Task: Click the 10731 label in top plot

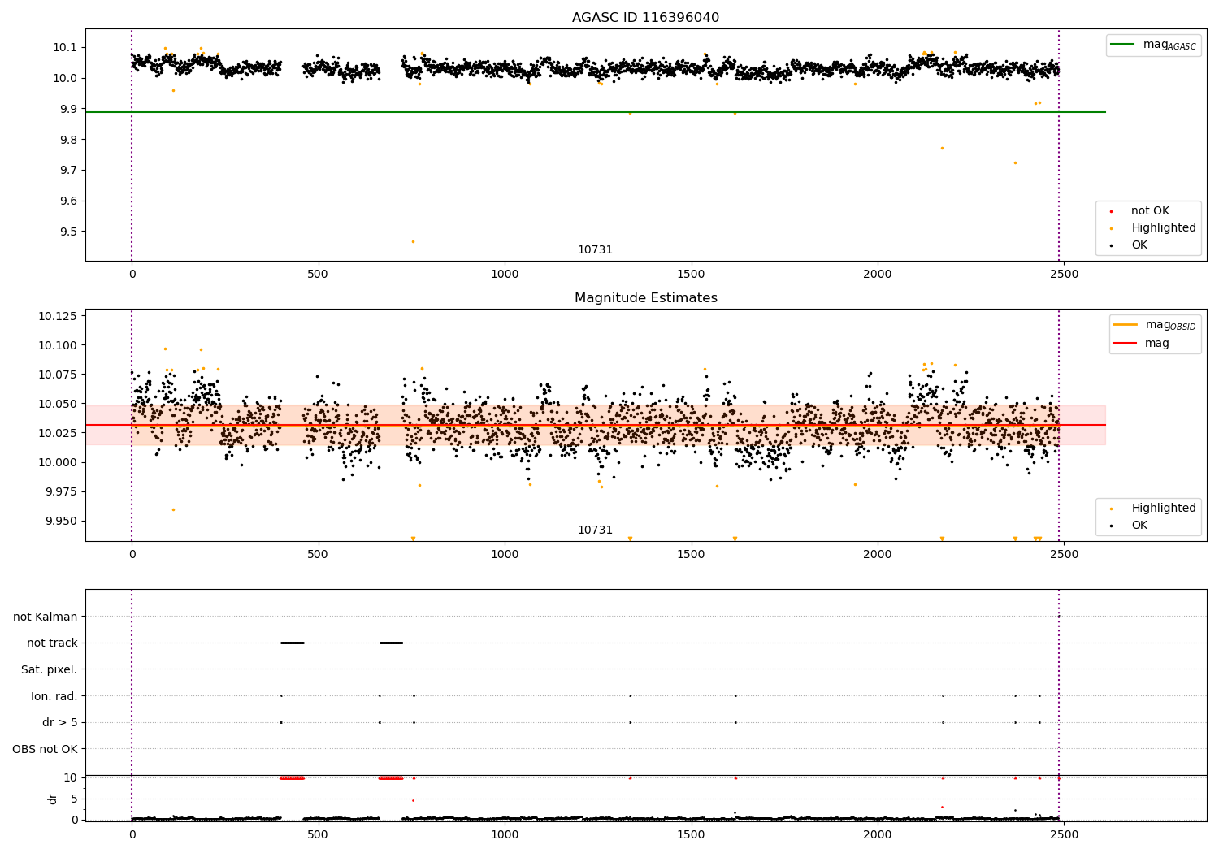Action: [x=595, y=250]
